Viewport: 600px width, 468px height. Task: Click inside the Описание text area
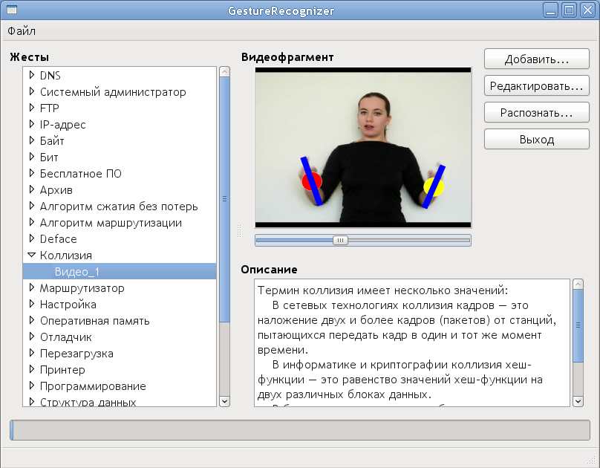click(412, 343)
